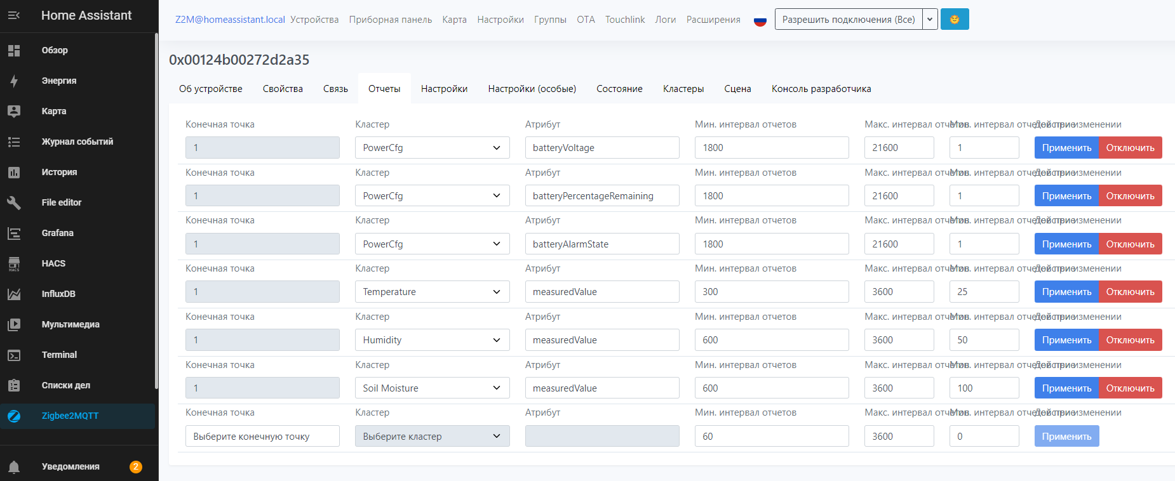Click the Russian flag language icon
The image size is (1175, 481).
(x=760, y=20)
